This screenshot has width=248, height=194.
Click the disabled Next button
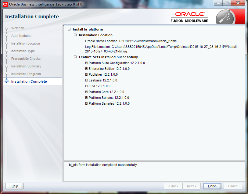(192, 186)
